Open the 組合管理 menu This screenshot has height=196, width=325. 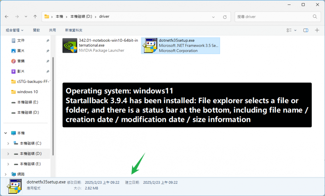click(x=15, y=30)
